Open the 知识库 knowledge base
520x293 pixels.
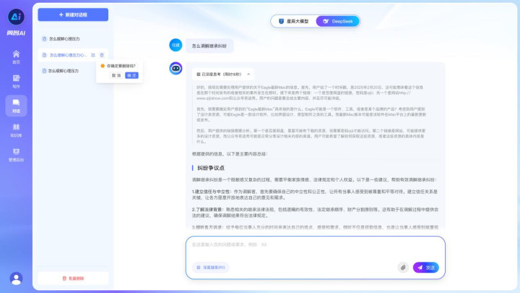pos(16,130)
